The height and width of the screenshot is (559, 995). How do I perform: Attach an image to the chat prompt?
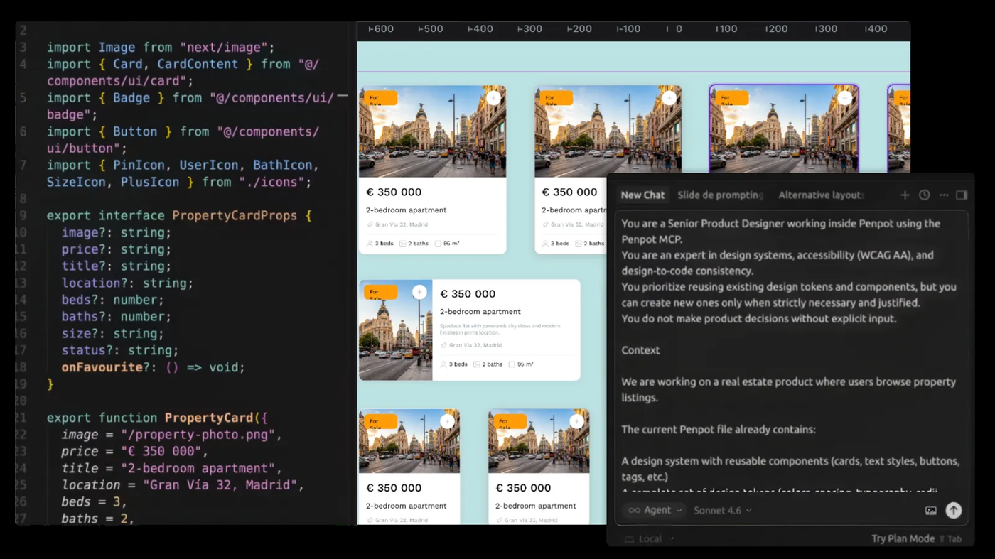[x=930, y=510]
